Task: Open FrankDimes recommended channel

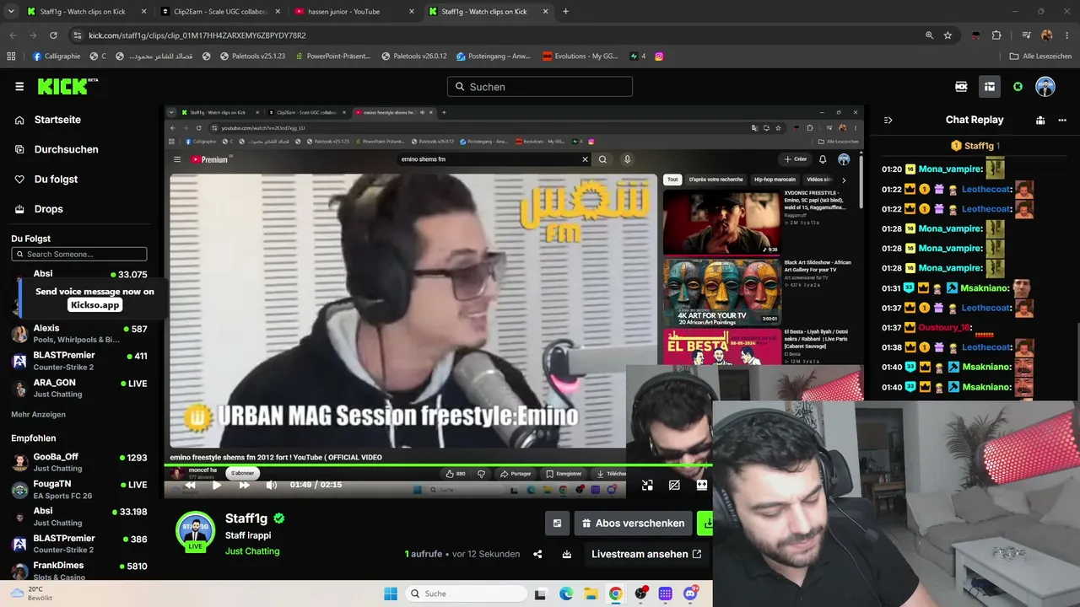Action: (x=79, y=571)
